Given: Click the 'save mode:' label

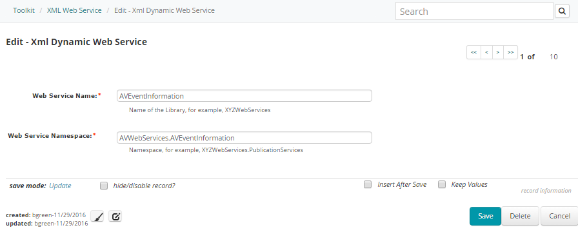Looking at the screenshot, I should pos(28,186).
